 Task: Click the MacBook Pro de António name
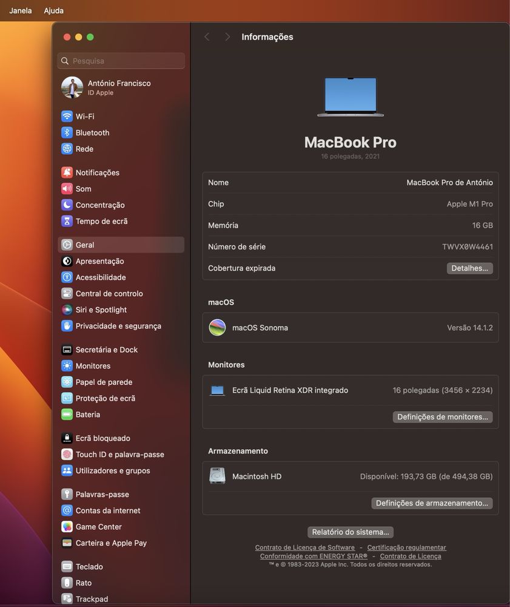(449, 182)
